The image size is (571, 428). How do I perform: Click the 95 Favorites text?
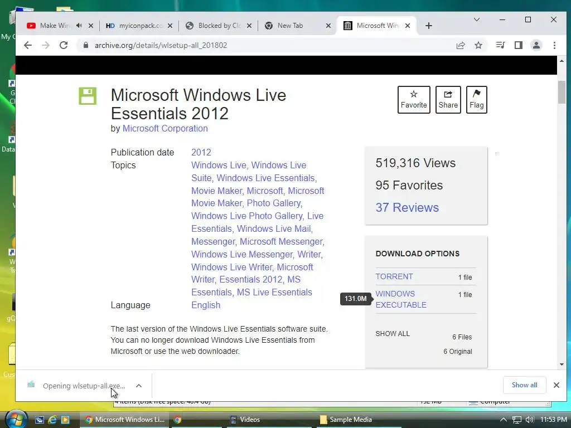[x=409, y=185]
